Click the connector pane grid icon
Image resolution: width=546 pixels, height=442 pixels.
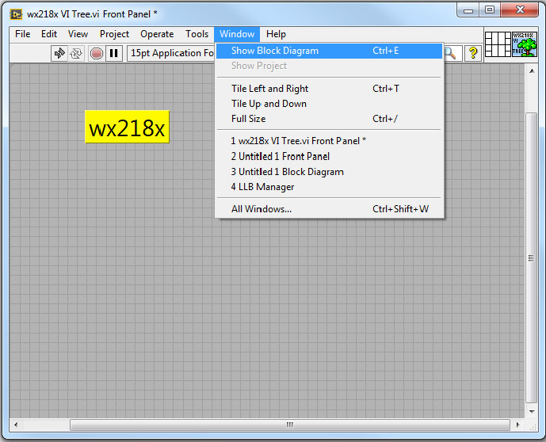click(497, 44)
